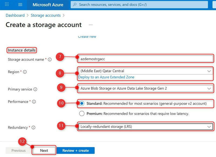Image resolution: width=216 pixels, height=157 pixels.
Task: Go to Dashboard breadcrumb
Action: click(x=15, y=15)
